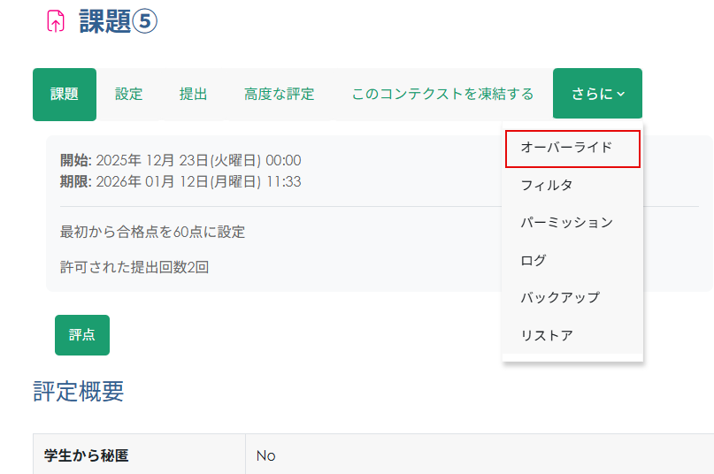
Task: Click the 課題⑤ page title
Action: point(118,22)
